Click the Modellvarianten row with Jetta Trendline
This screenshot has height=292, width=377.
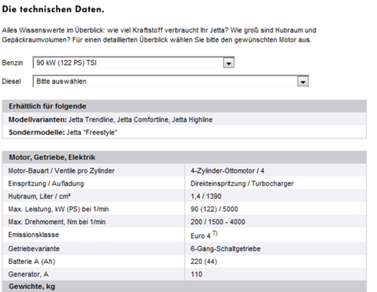pos(184,119)
